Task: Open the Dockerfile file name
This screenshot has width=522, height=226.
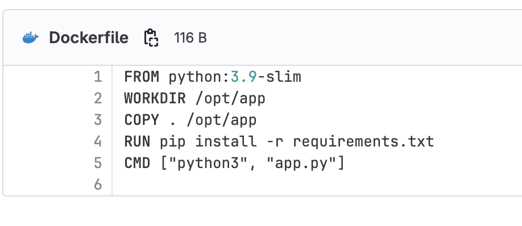Action: point(89,37)
